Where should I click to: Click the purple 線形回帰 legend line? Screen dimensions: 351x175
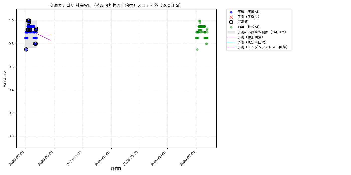click(x=231, y=37)
